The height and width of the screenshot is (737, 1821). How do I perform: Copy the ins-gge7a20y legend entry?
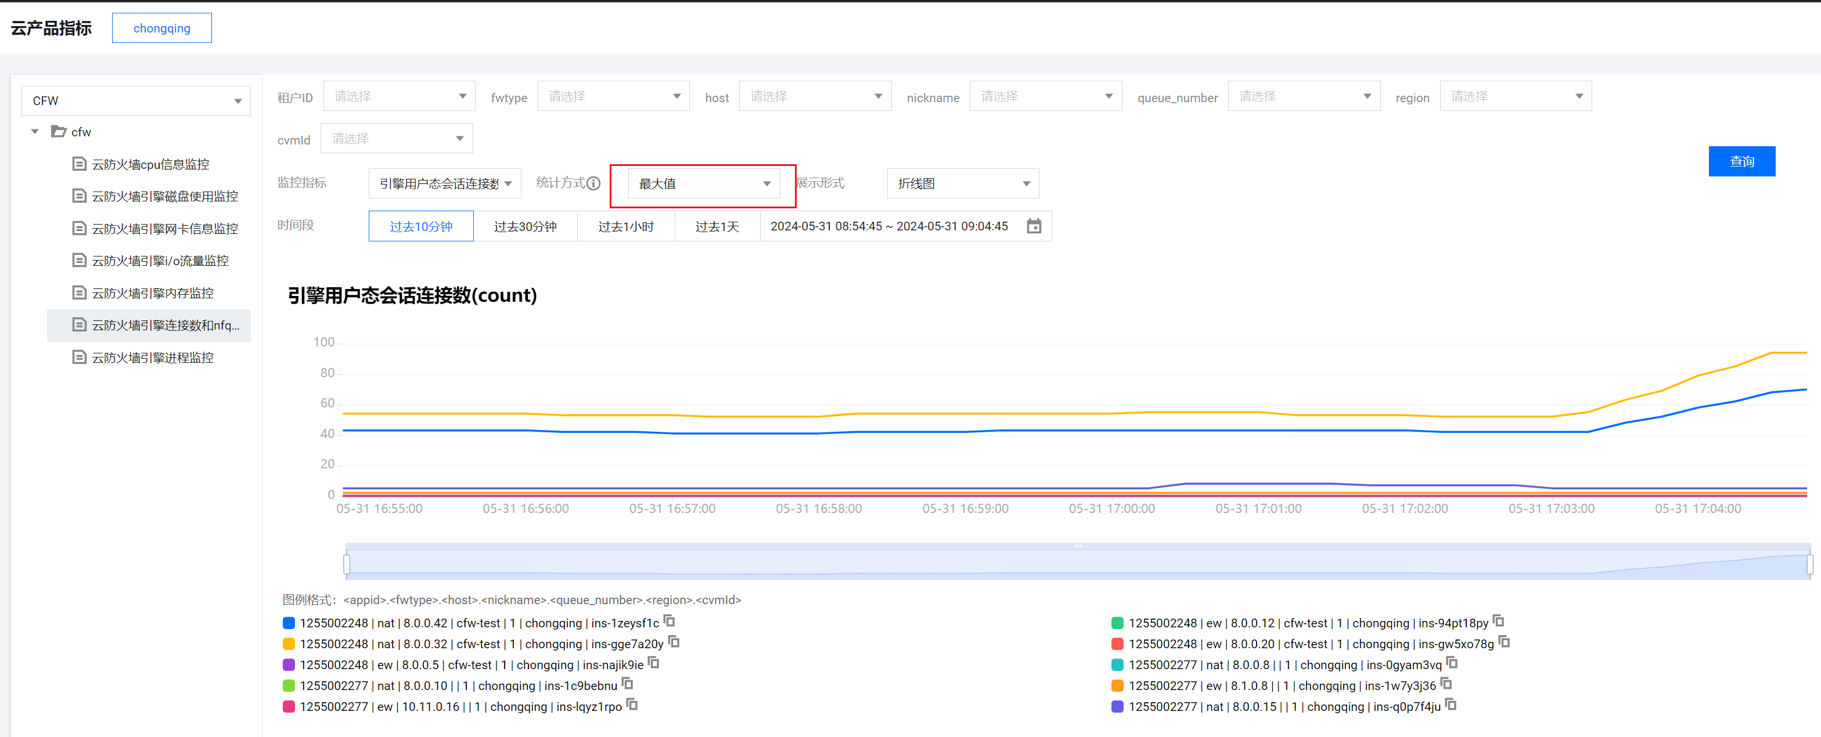pyautogui.click(x=674, y=642)
